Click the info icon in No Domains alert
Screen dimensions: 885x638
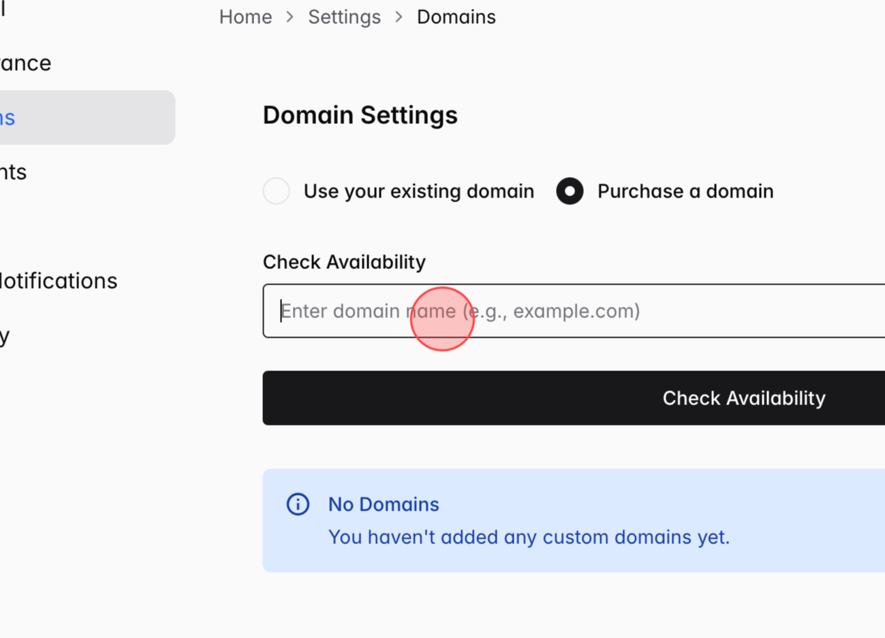(x=298, y=505)
